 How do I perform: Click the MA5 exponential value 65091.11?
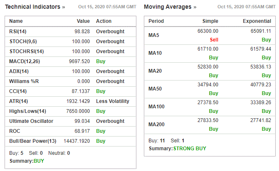261,31
